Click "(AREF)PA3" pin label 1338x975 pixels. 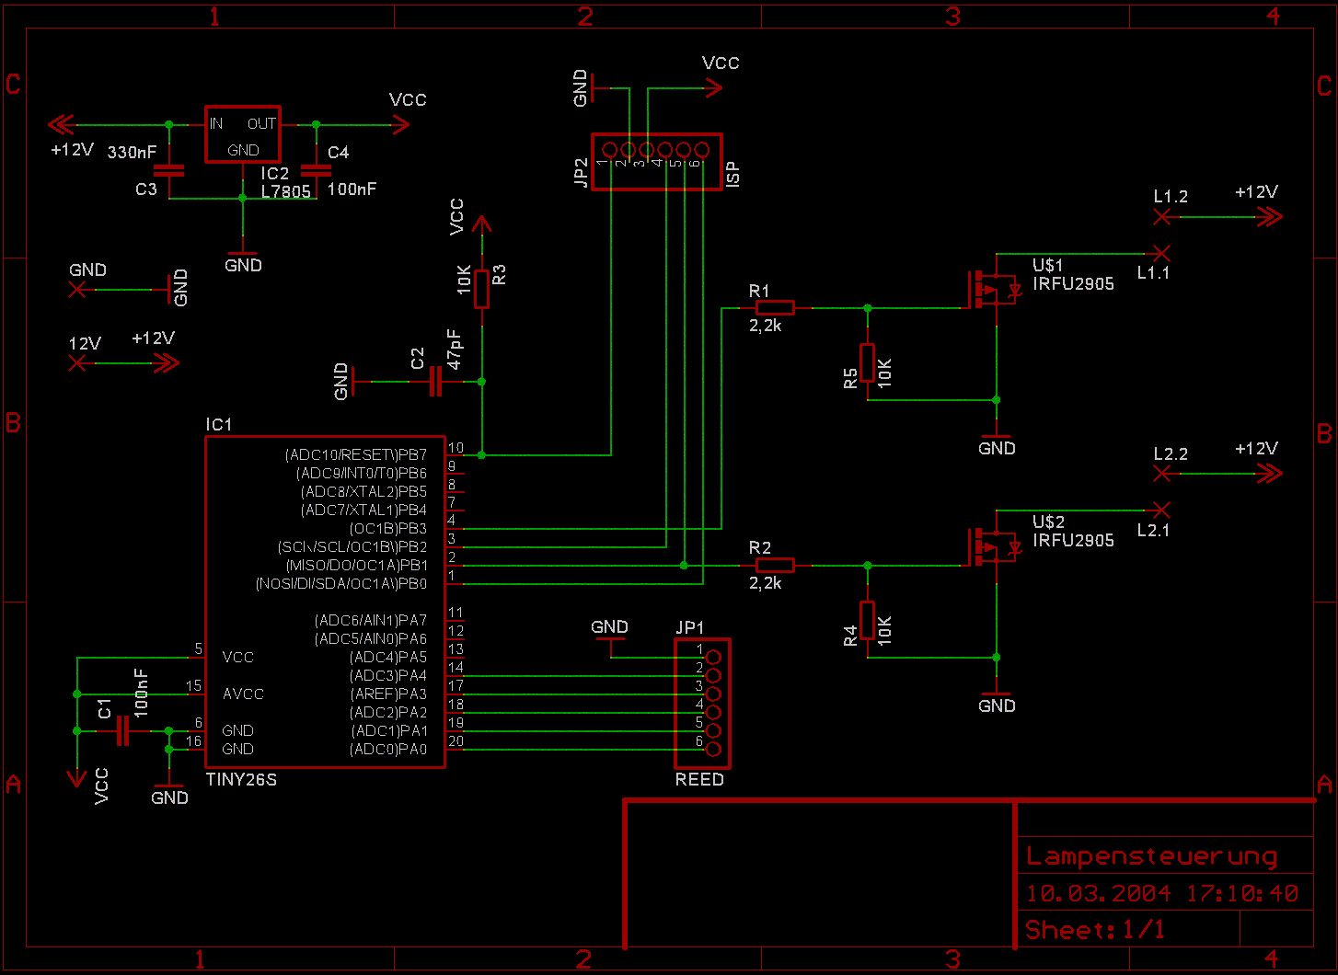(388, 694)
